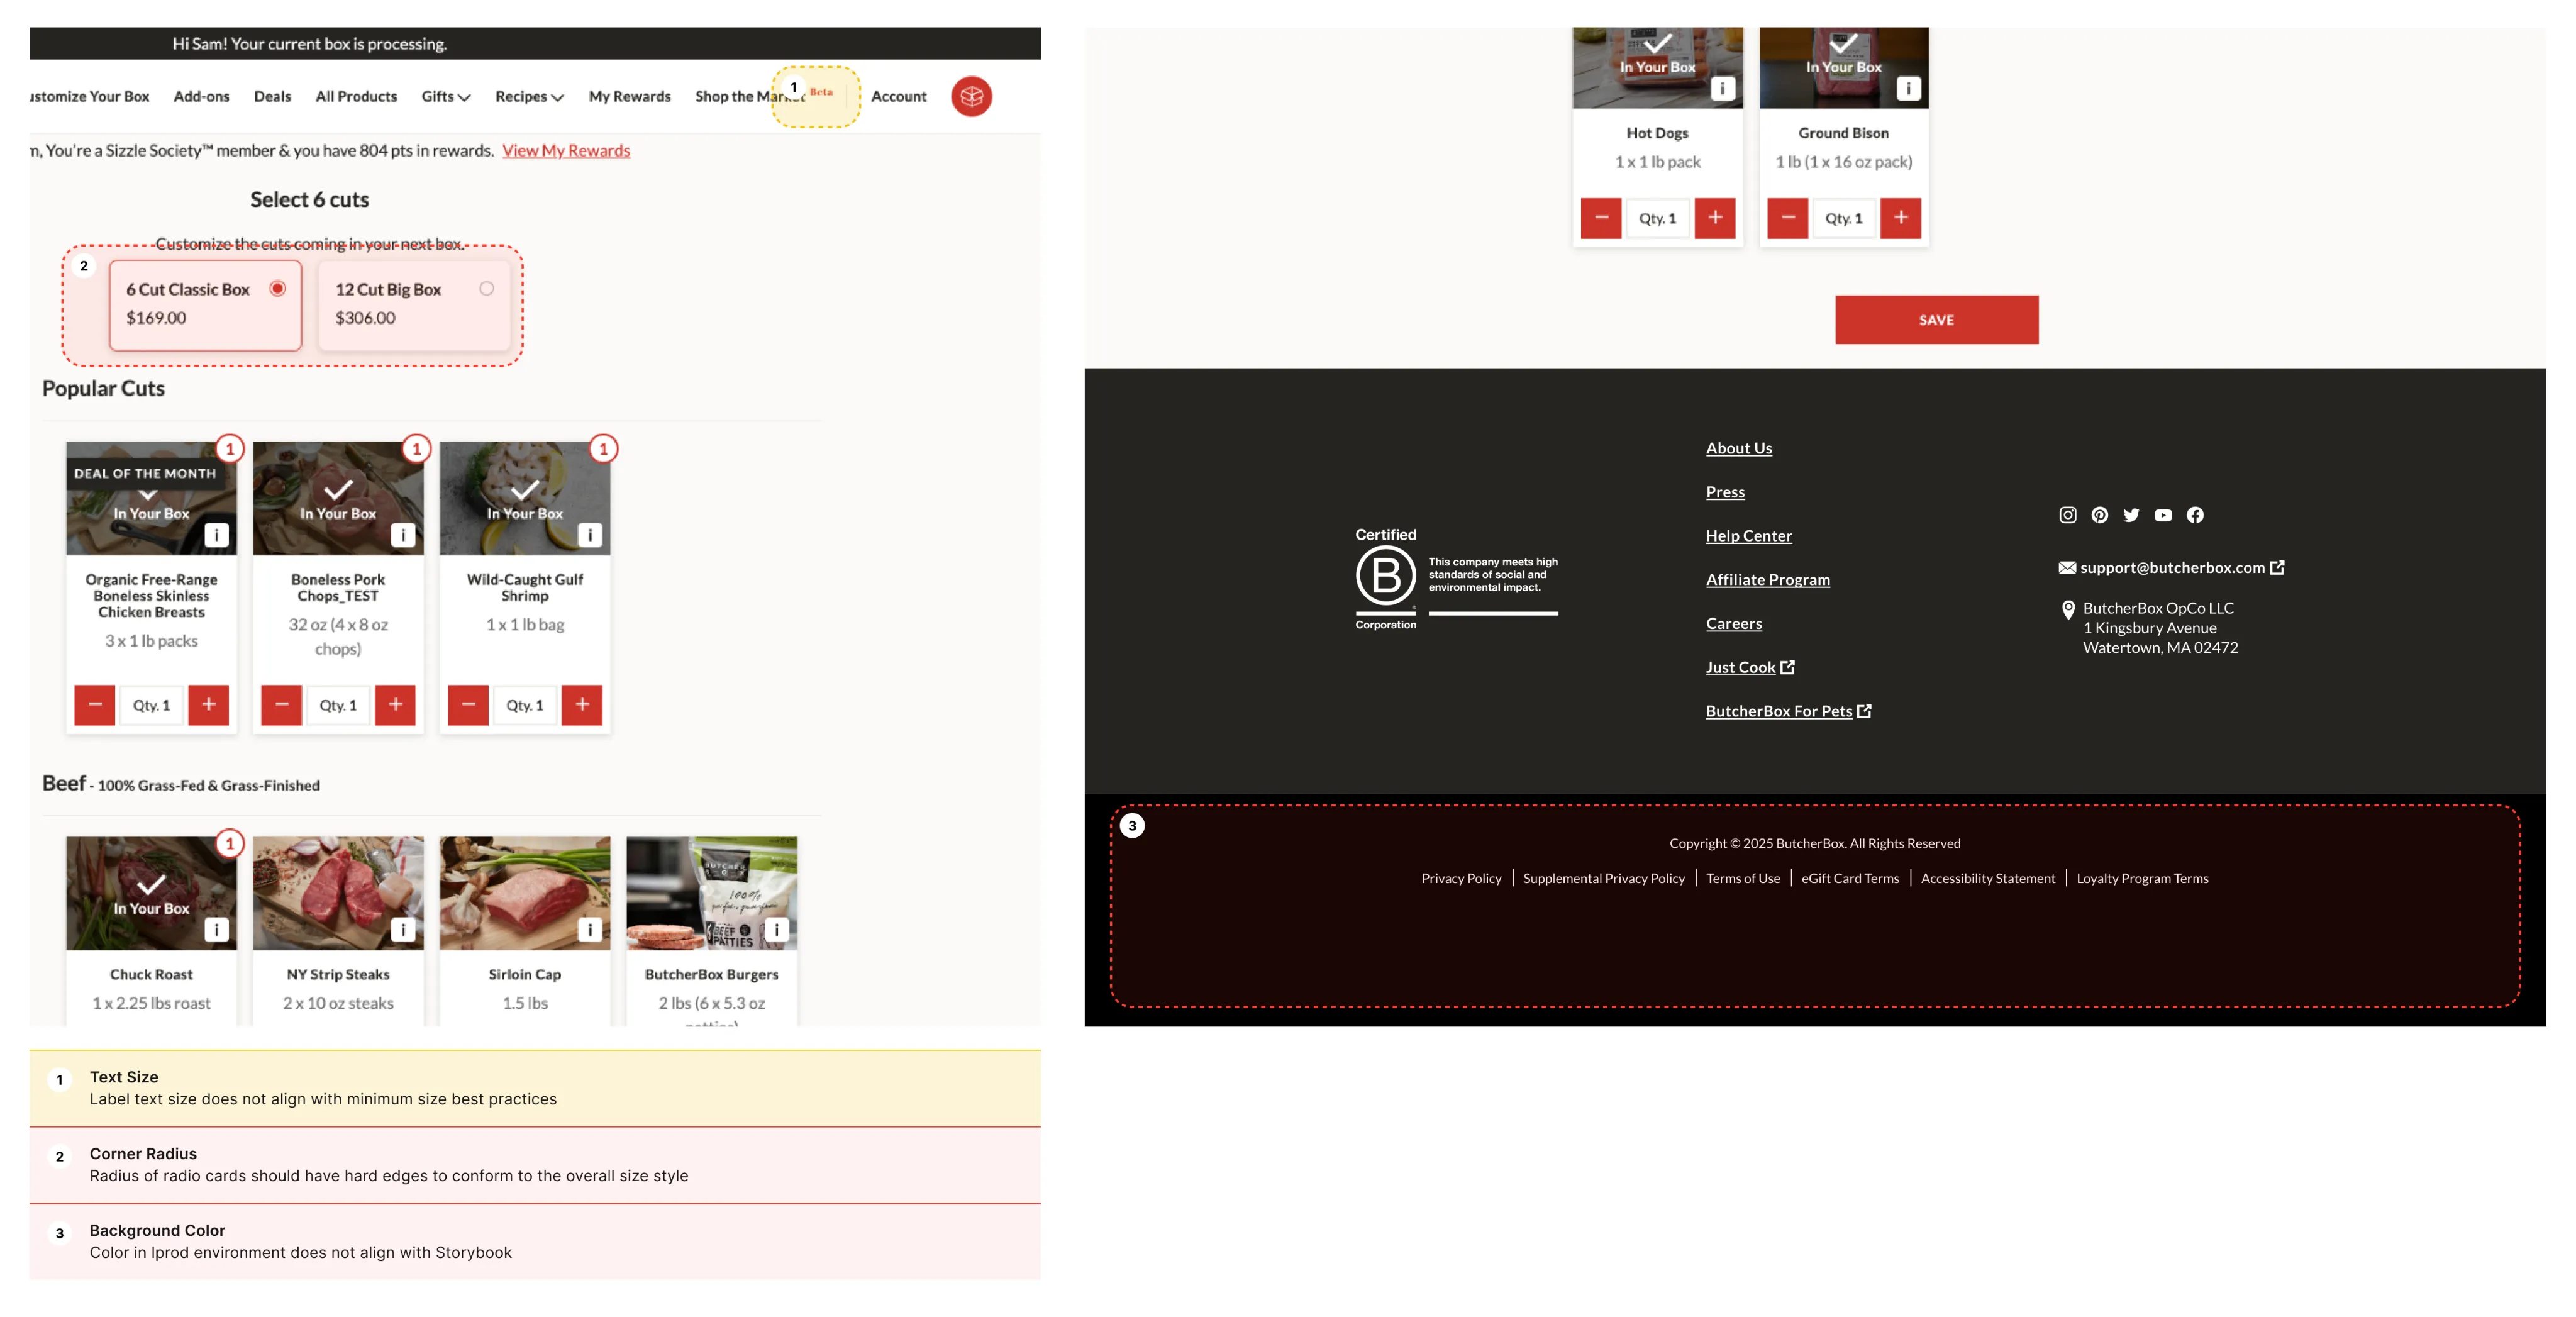Open Terms of Use link
The image size is (2576, 1317).
coord(1743,878)
